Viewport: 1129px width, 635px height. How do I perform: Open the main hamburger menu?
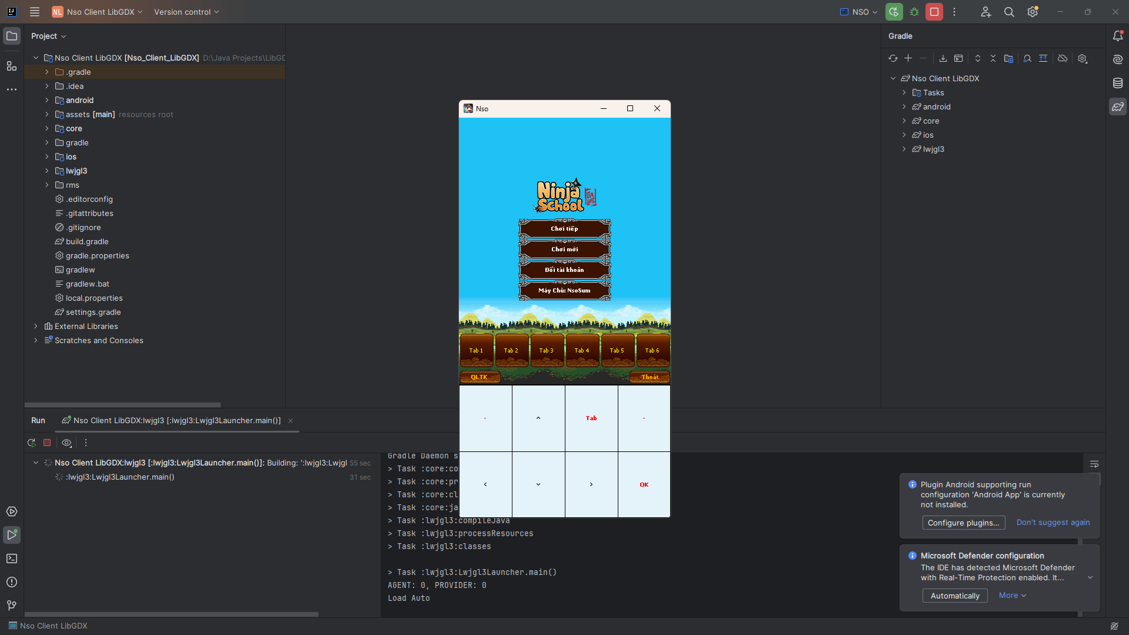coord(35,12)
